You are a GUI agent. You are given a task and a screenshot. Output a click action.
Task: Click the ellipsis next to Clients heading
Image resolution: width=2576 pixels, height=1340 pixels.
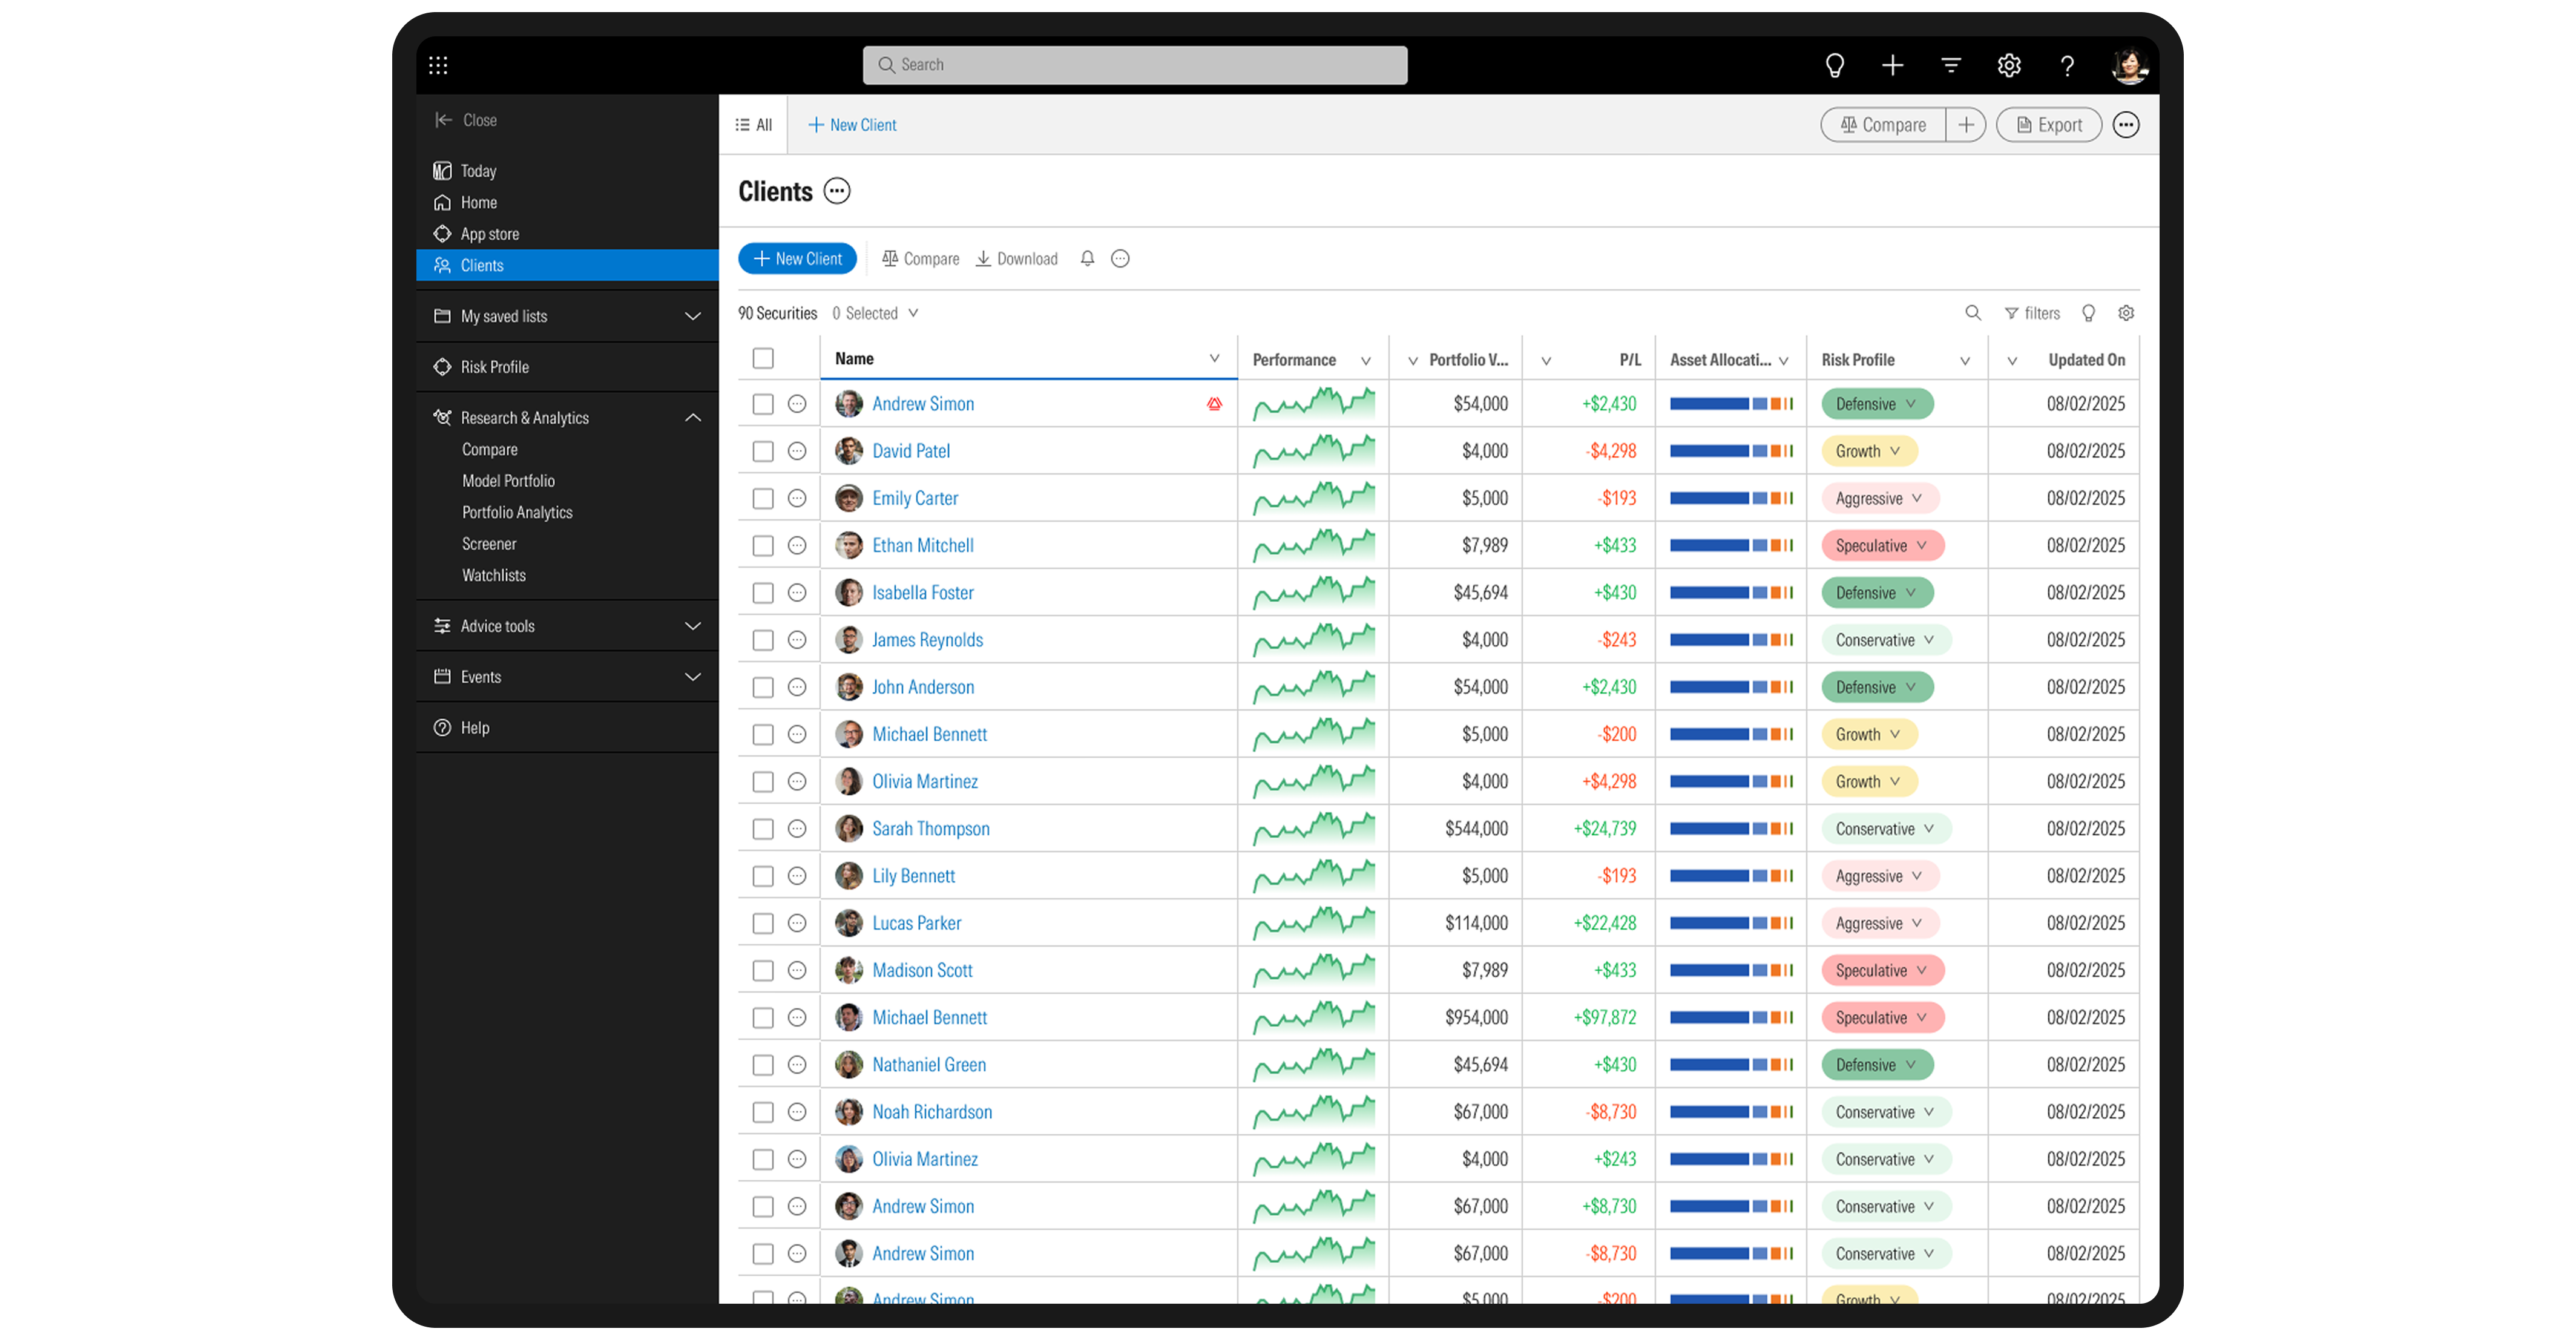pyautogui.click(x=837, y=191)
